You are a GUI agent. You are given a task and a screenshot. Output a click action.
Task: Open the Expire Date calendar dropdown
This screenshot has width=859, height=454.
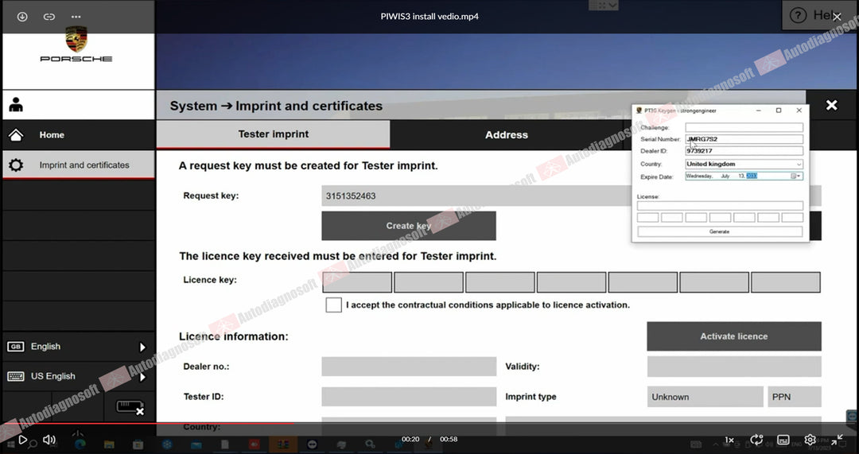pyautogui.click(x=797, y=177)
